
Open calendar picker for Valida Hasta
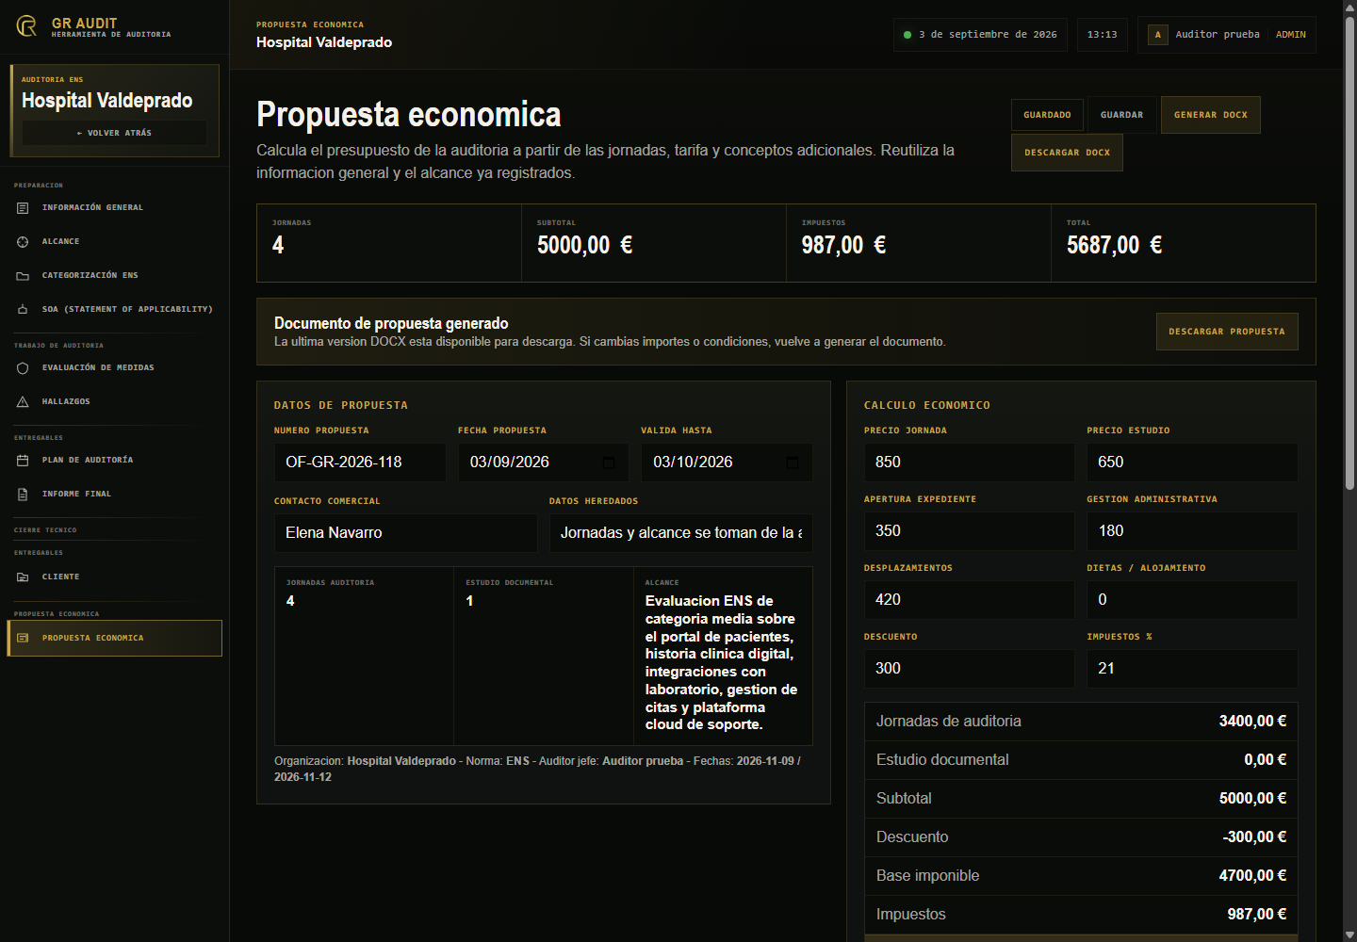792,463
